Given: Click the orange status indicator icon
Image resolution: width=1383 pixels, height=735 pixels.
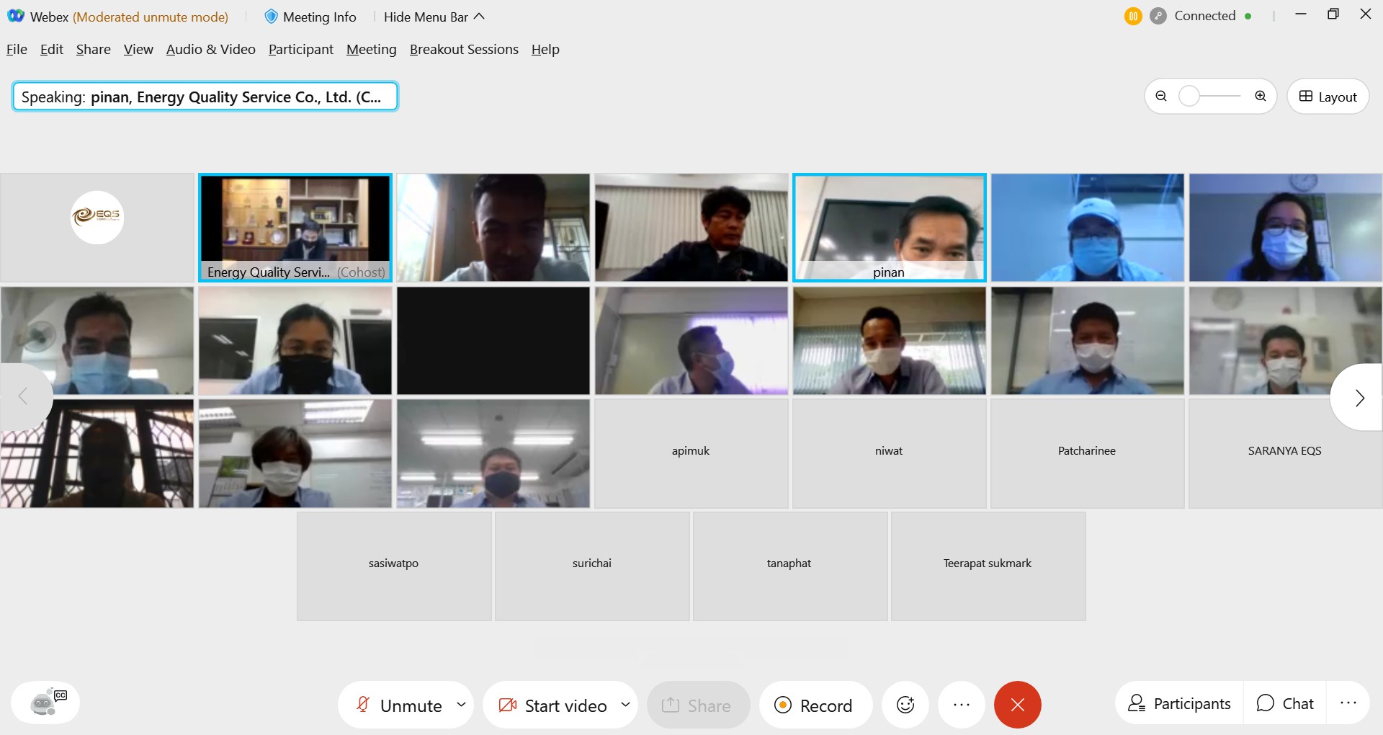Looking at the screenshot, I should pos(1133,16).
